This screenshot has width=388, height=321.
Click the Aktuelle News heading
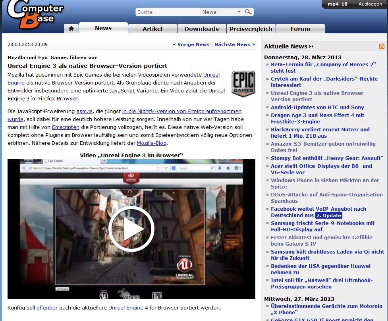coord(289,46)
